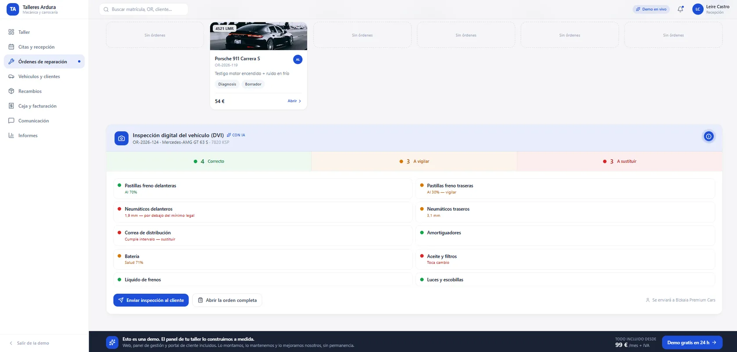The height and width of the screenshot is (352, 737).
Task: Click the 4521 LMR plate badge
Action: tap(225, 29)
